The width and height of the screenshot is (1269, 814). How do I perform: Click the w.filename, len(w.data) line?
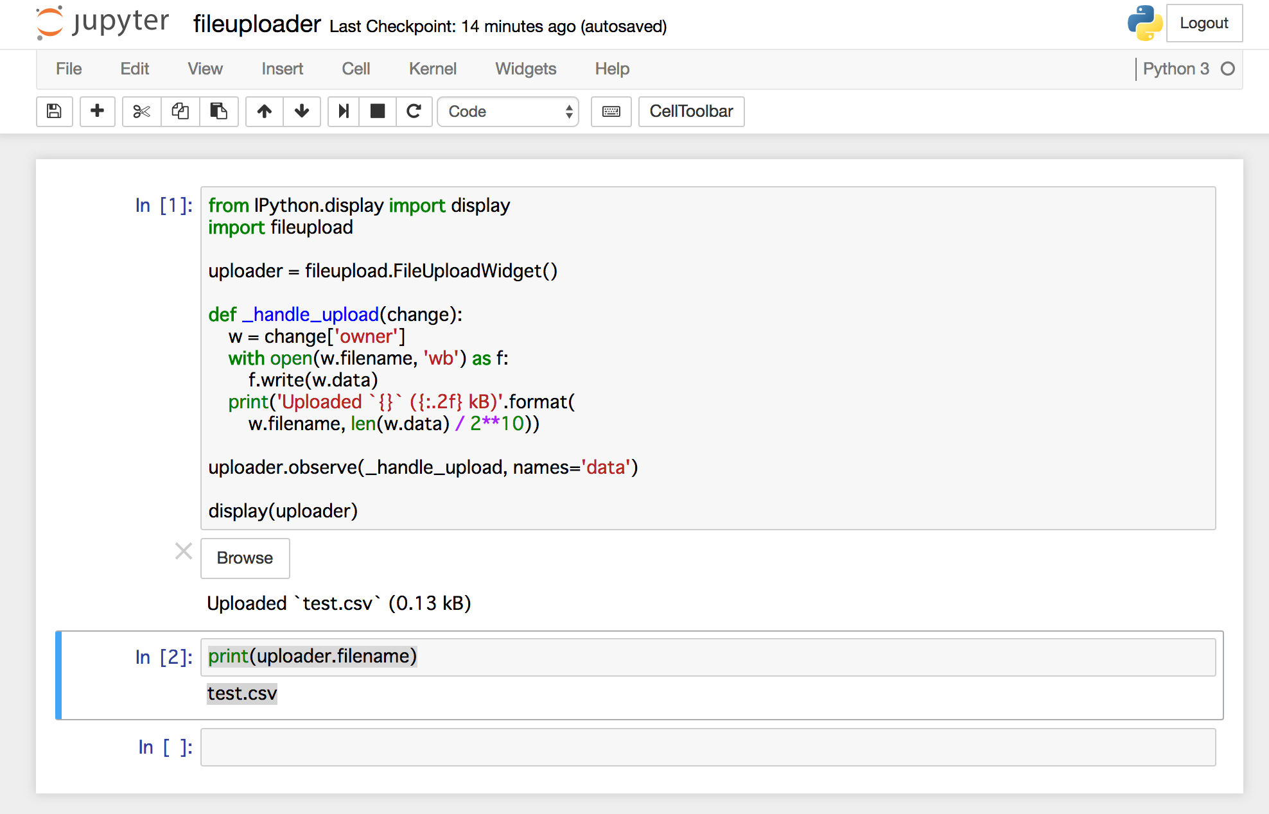click(394, 424)
